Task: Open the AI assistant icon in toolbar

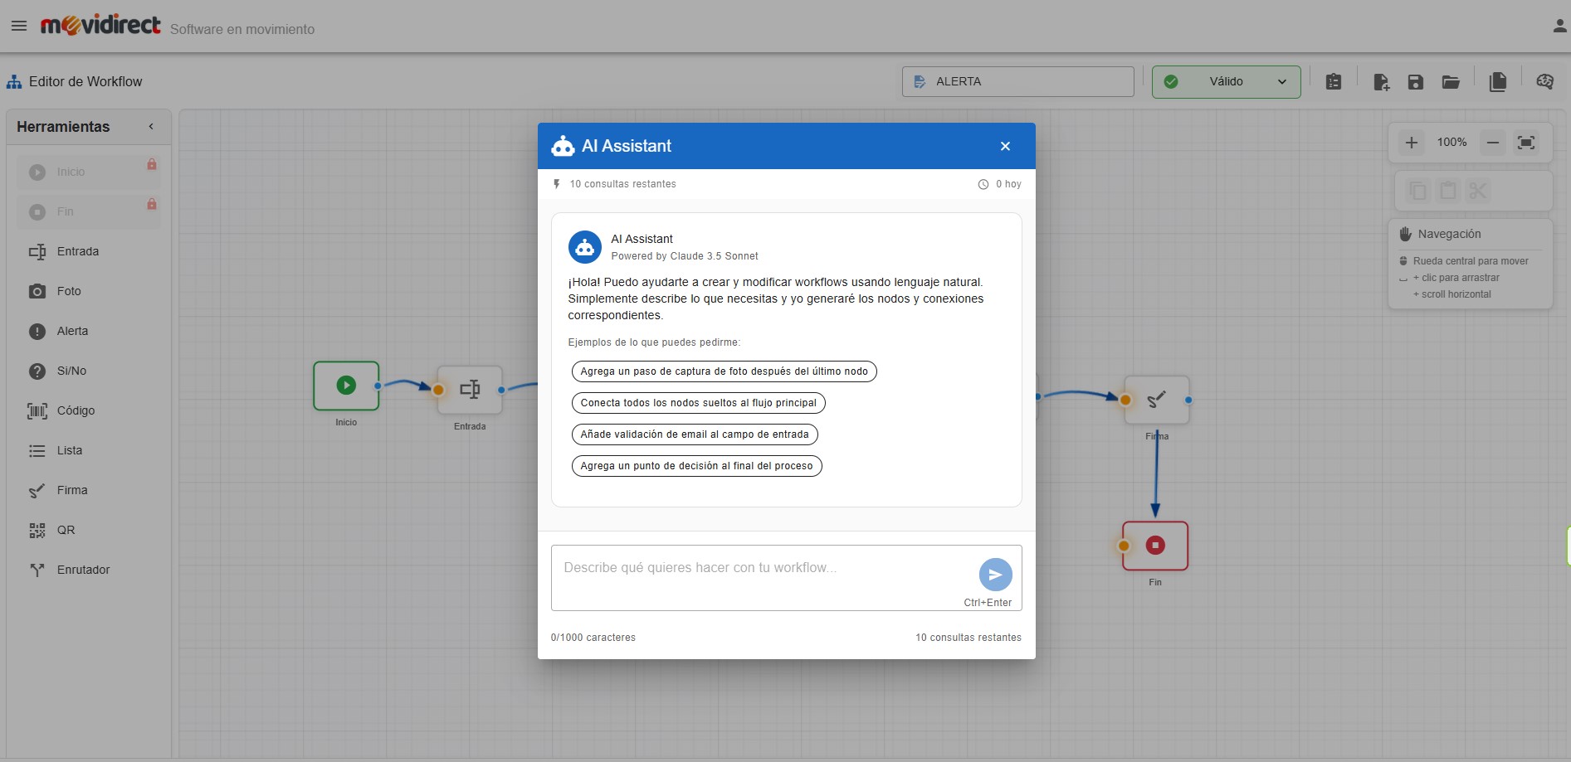Action: [1544, 81]
